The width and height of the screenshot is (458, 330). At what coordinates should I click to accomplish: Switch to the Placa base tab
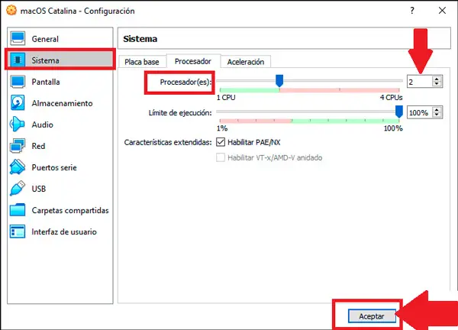coord(144,61)
